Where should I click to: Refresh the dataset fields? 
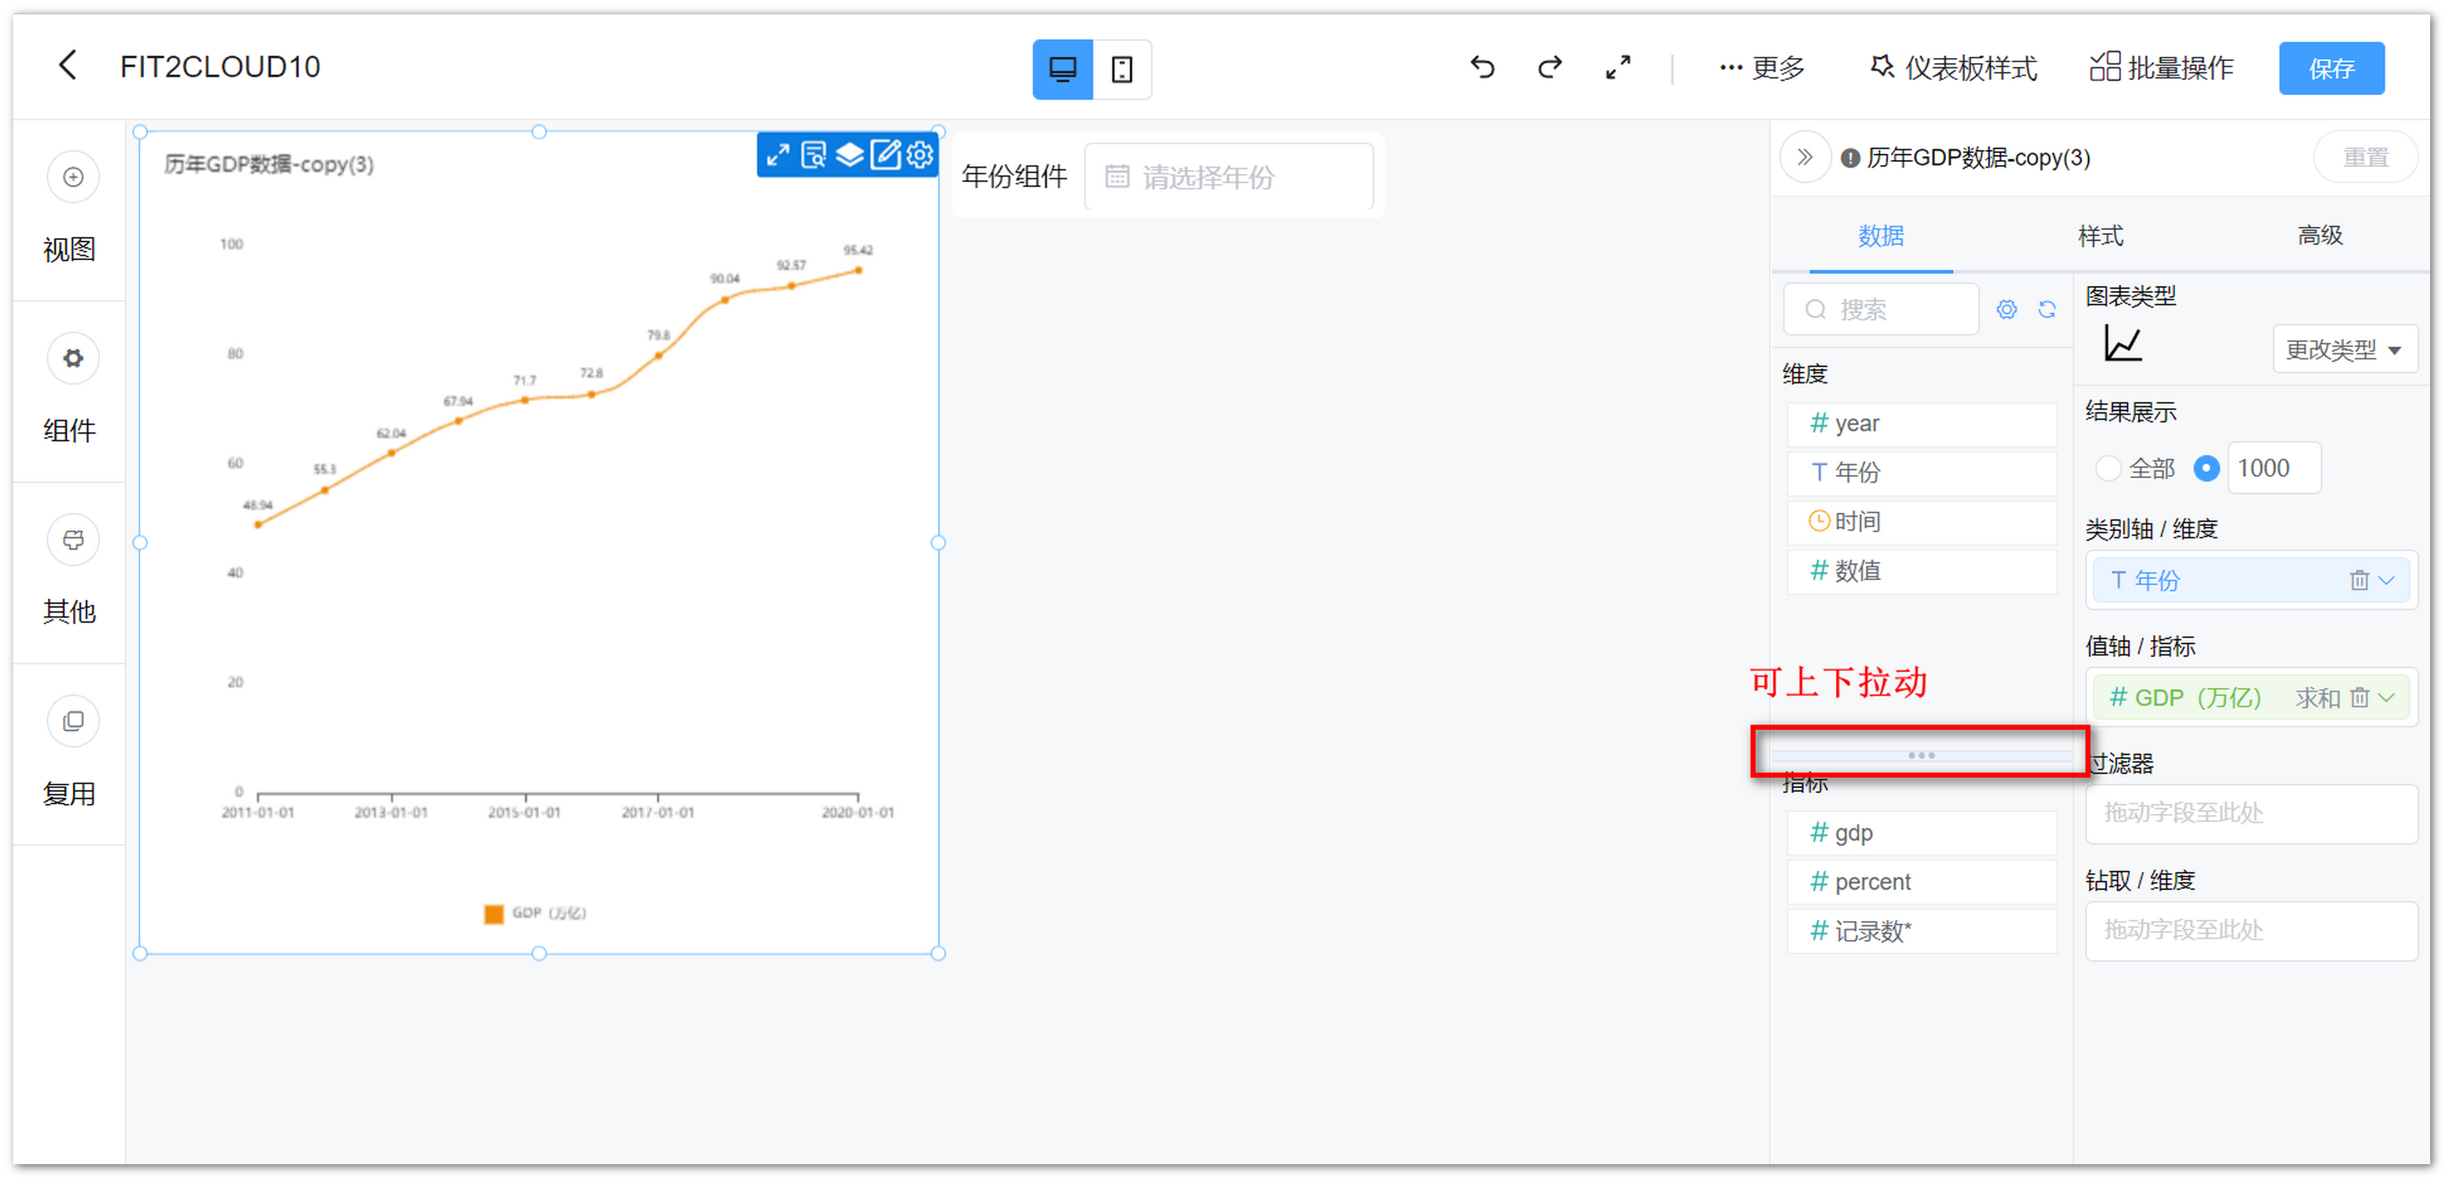(2046, 309)
